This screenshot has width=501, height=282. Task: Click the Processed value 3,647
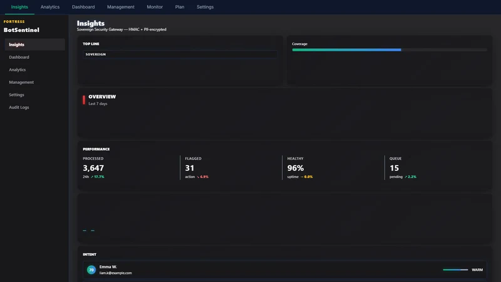tap(93, 168)
